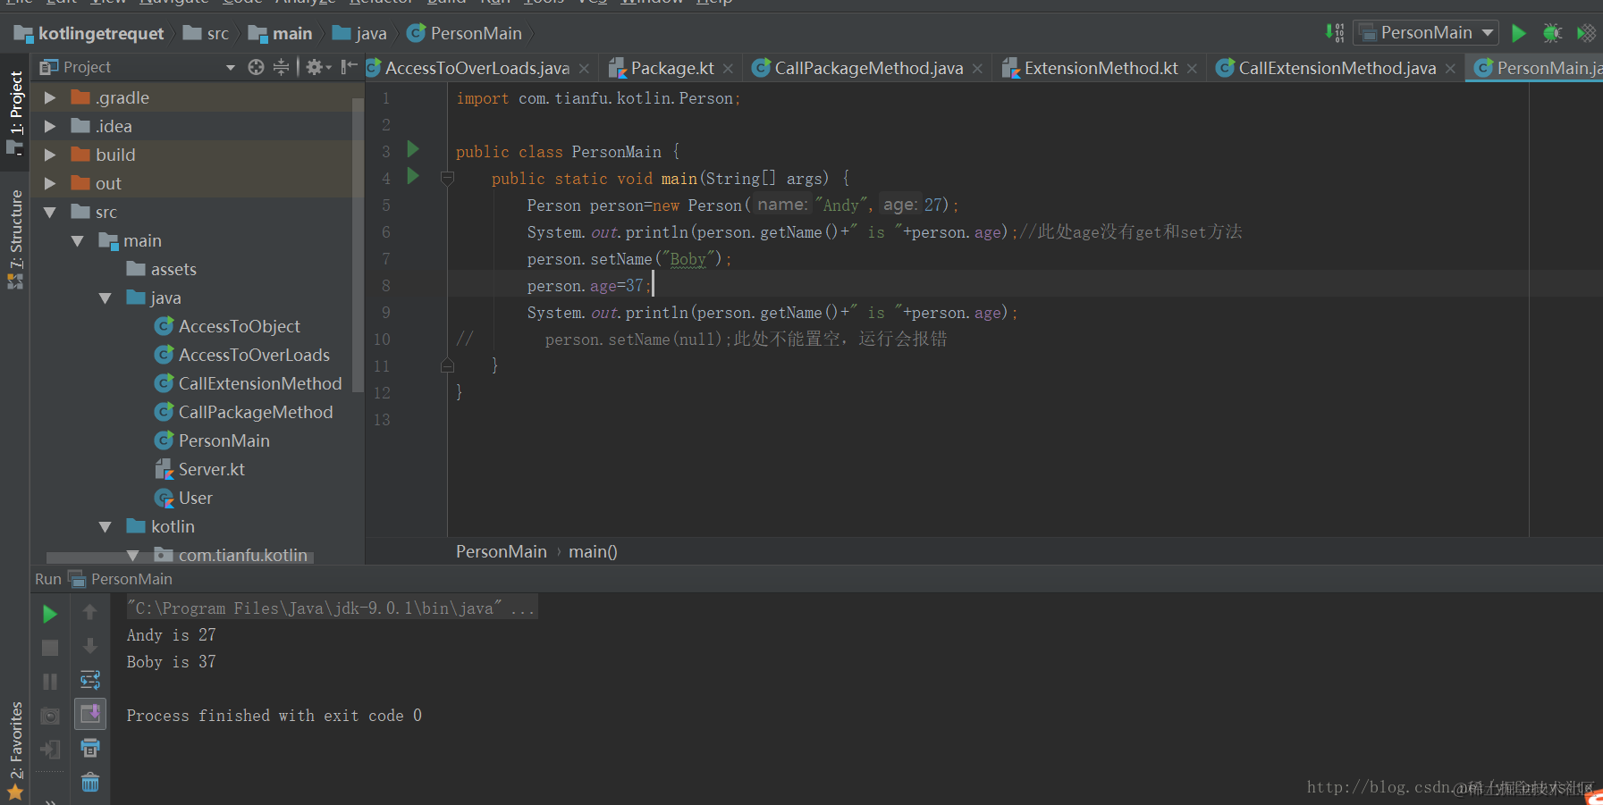Close the CallPackageMethod.java tab
This screenshot has height=805, width=1603.
tap(977, 69)
